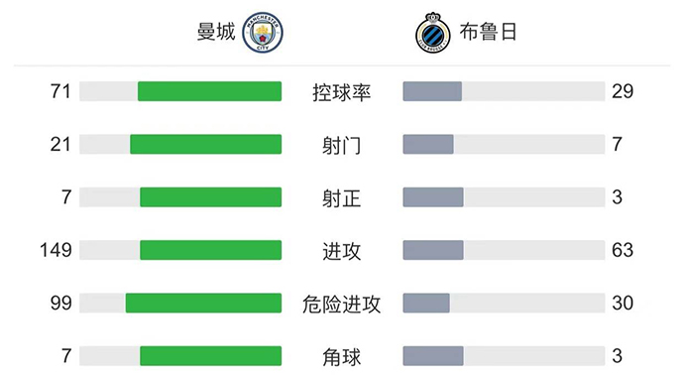Click the Manchester City club crest
Screen dimensions: 684x376
pos(263,33)
